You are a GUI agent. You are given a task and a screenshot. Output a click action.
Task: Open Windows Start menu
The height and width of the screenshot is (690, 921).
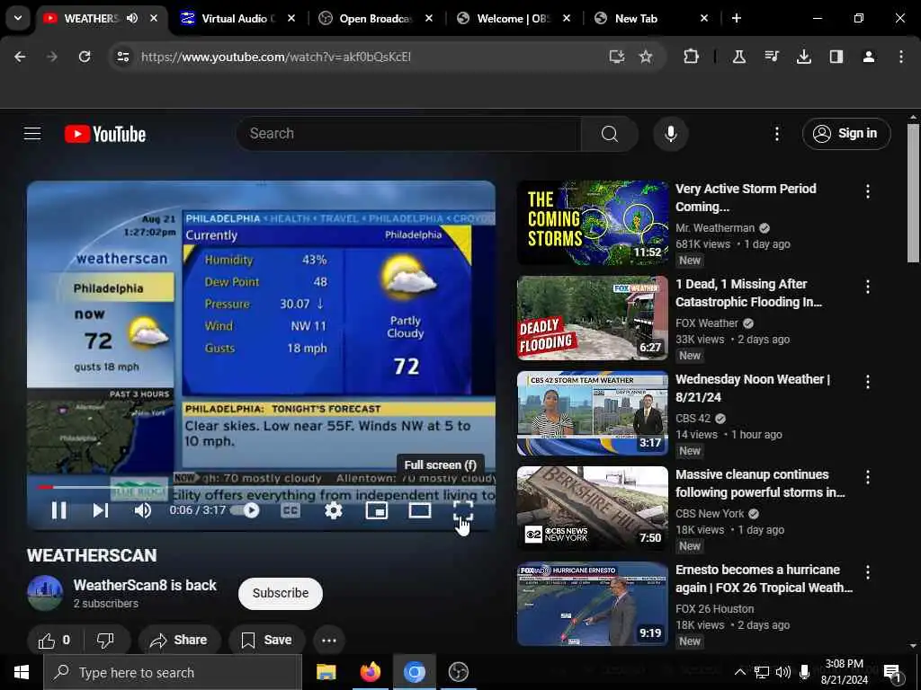[22, 672]
